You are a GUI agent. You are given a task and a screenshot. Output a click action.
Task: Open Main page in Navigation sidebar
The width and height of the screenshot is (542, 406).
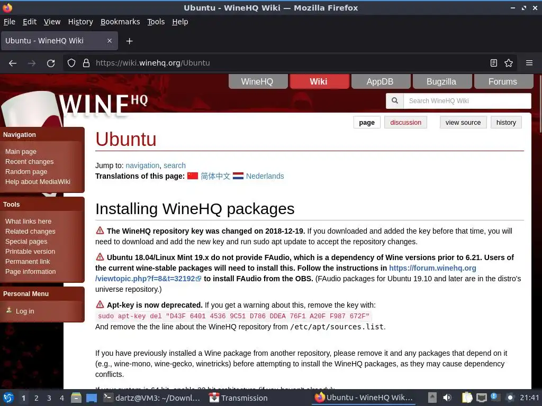click(x=21, y=152)
